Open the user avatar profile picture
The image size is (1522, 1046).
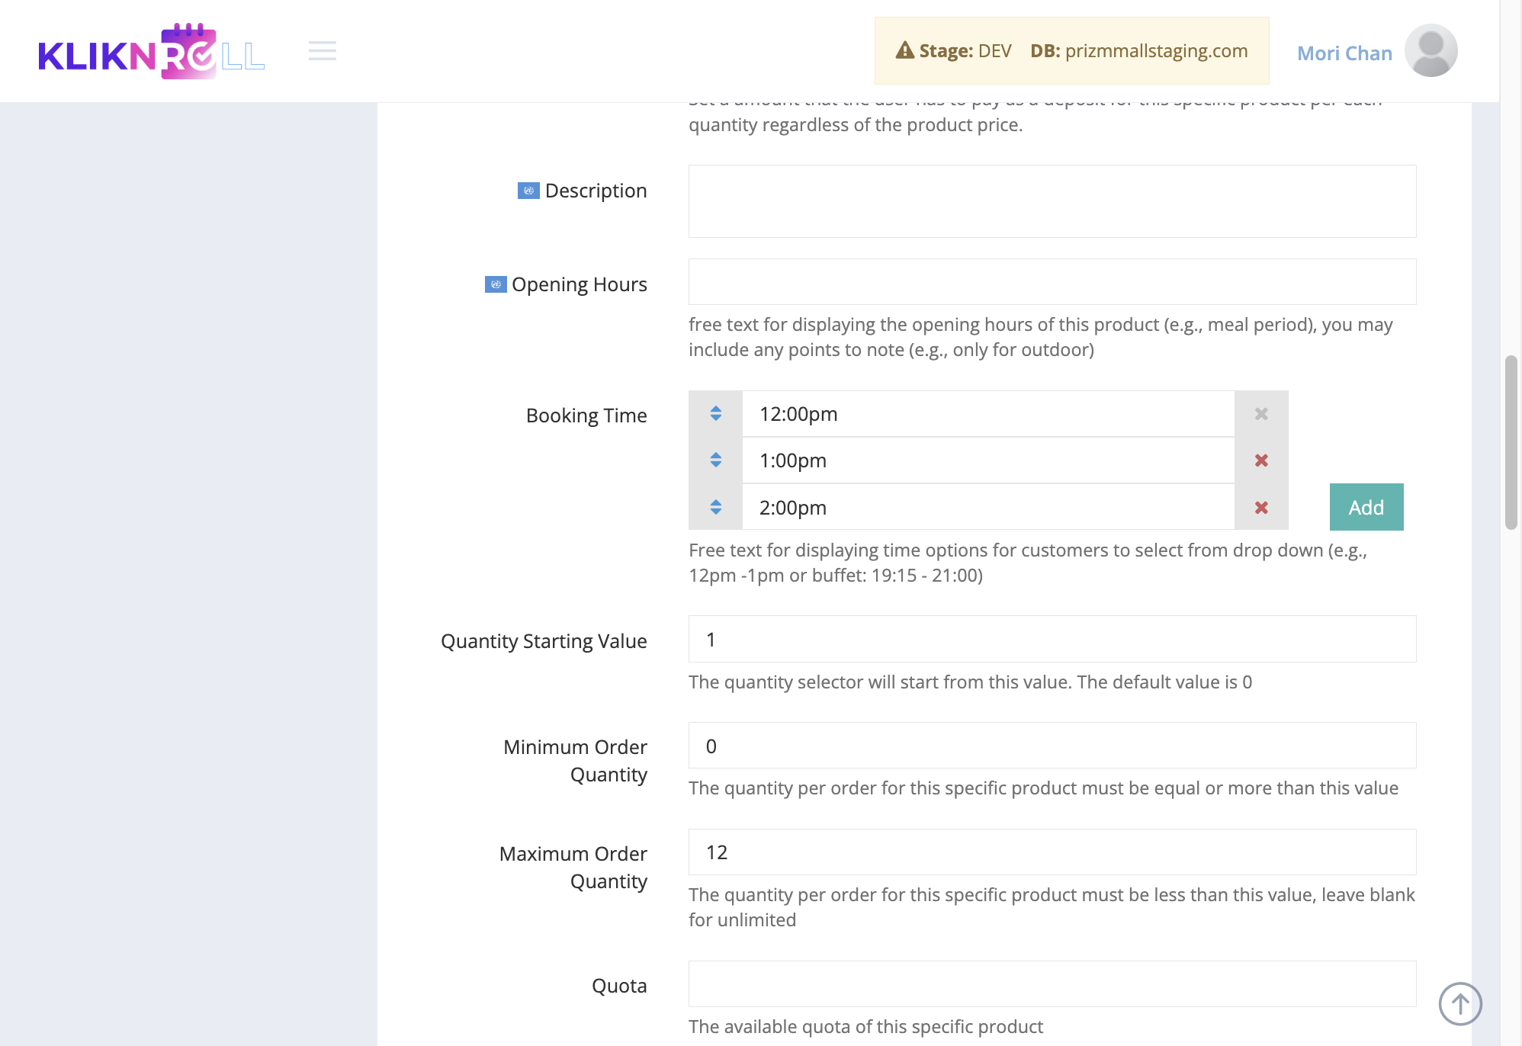click(x=1430, y=51)
